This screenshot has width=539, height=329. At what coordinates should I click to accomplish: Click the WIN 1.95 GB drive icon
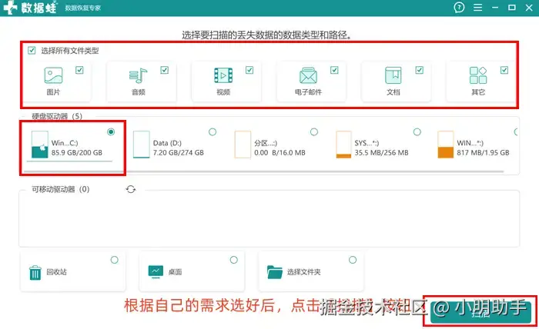[x=446, y=145]
